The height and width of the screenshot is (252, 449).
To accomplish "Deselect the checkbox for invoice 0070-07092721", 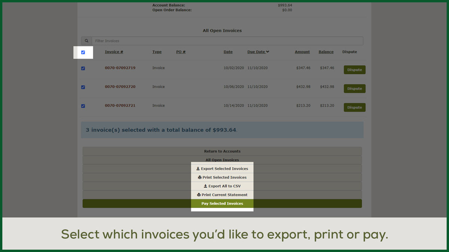I will pos(83,106).
